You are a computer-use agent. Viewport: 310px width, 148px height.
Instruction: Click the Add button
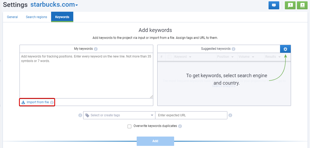tap(155, 141)
